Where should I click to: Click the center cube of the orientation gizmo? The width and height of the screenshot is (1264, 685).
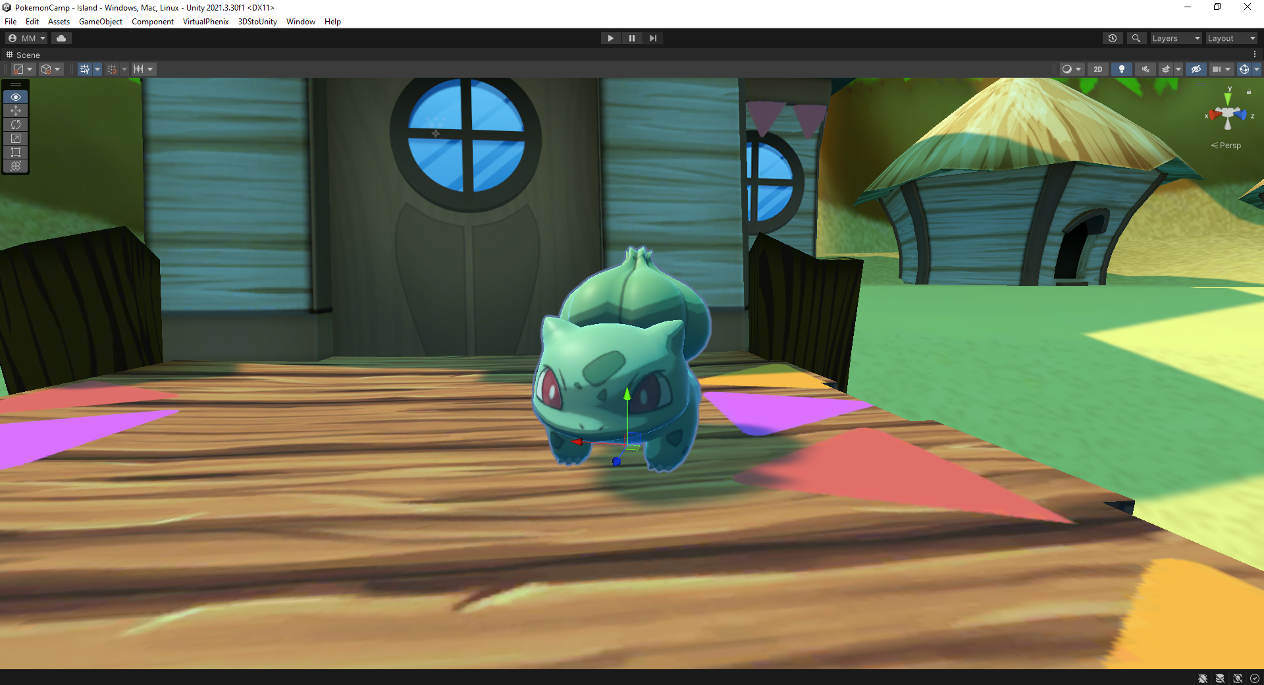click(1228, 113)
